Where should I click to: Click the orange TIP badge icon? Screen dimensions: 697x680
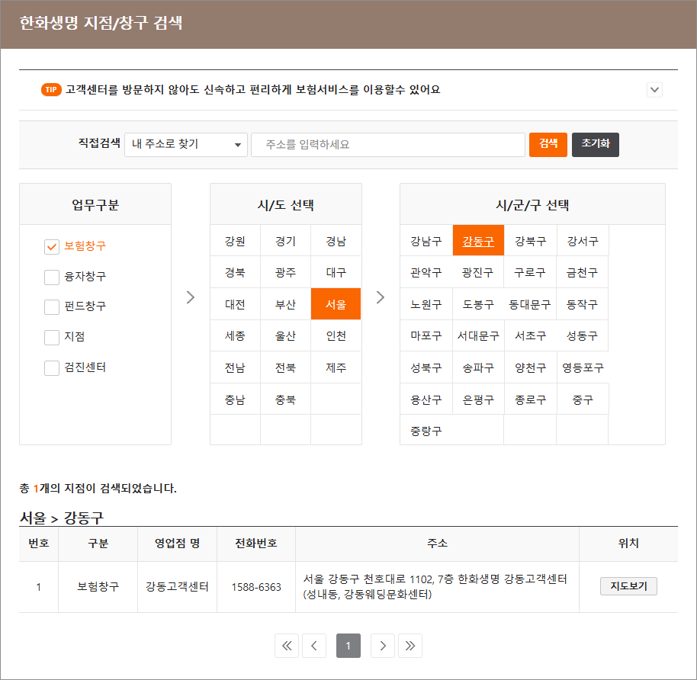53,89
